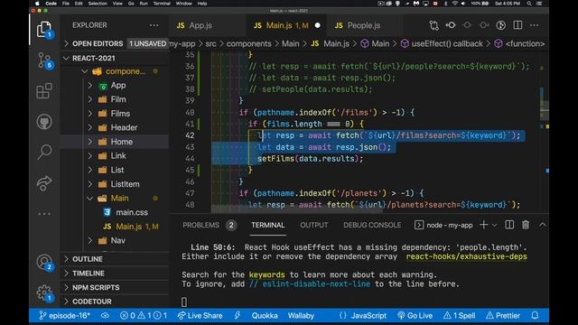
Task: Open new terminal profile dropdown arrow
Action: tap(494, 225)
